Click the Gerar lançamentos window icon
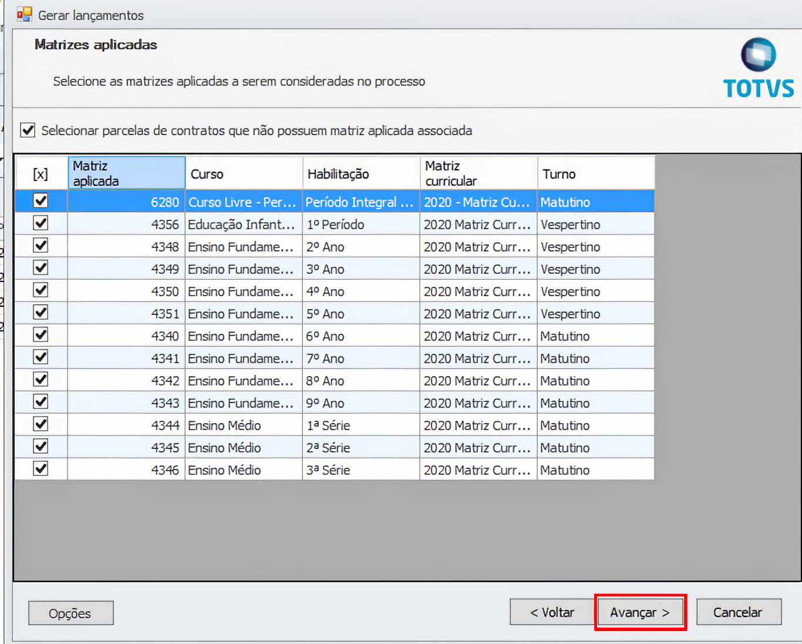This screenshot has height=644, width=802. 24,15
